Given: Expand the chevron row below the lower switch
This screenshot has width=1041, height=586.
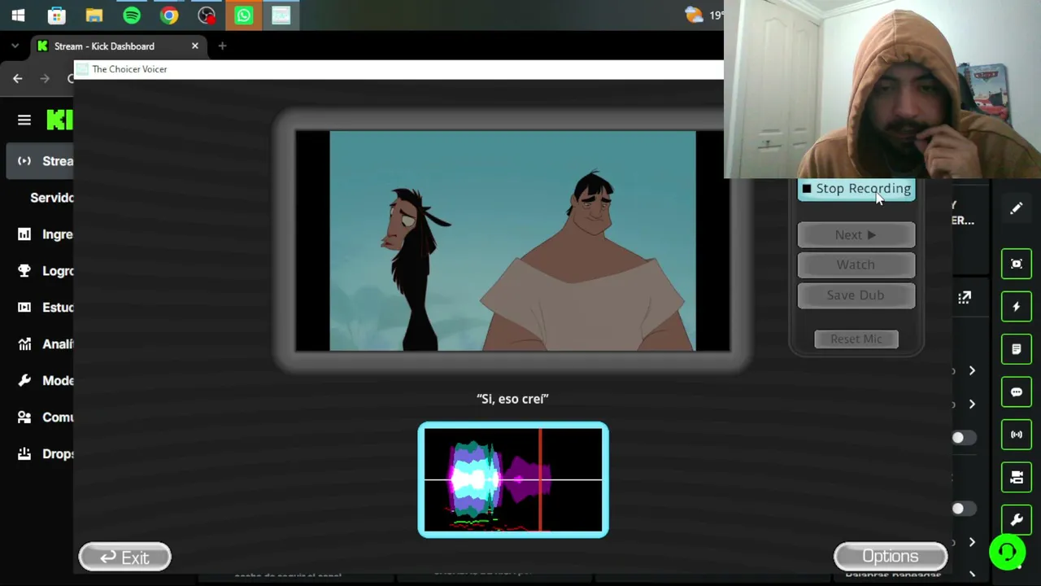Looking at the screenshot, I should [x=972, y=542].
